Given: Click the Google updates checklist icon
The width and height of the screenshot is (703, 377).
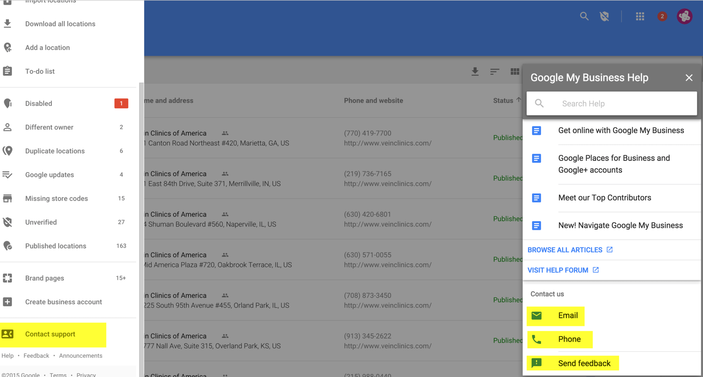Looking at the screenshot, I should click(7, 175).
